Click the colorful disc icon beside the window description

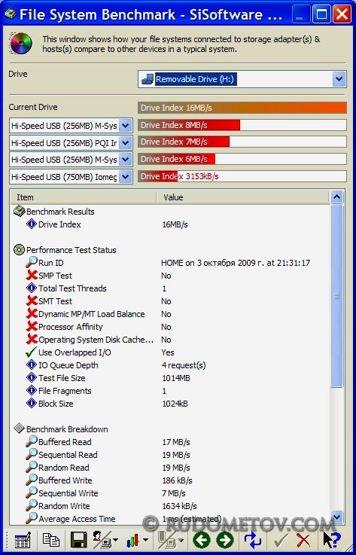pos(20,44)
